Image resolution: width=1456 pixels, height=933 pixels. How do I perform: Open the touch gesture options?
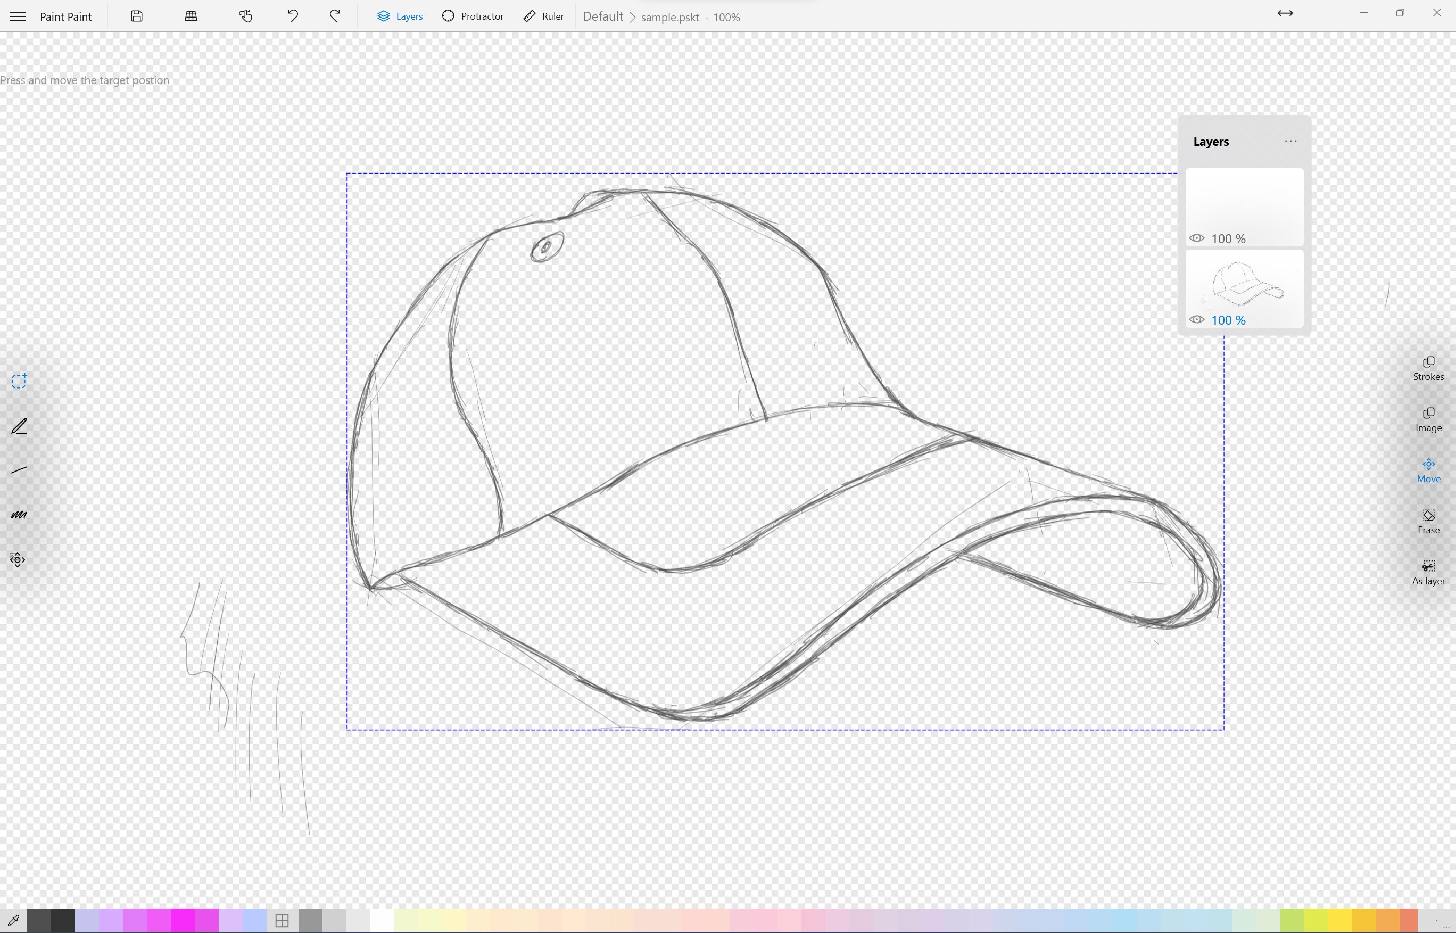point(245,16)
